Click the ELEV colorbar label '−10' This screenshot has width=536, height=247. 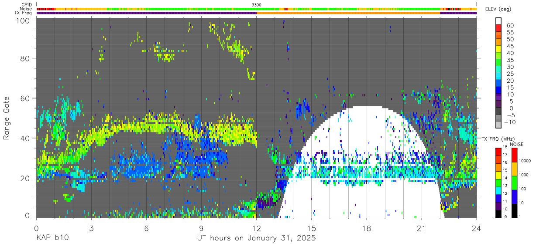pos(509,122)
